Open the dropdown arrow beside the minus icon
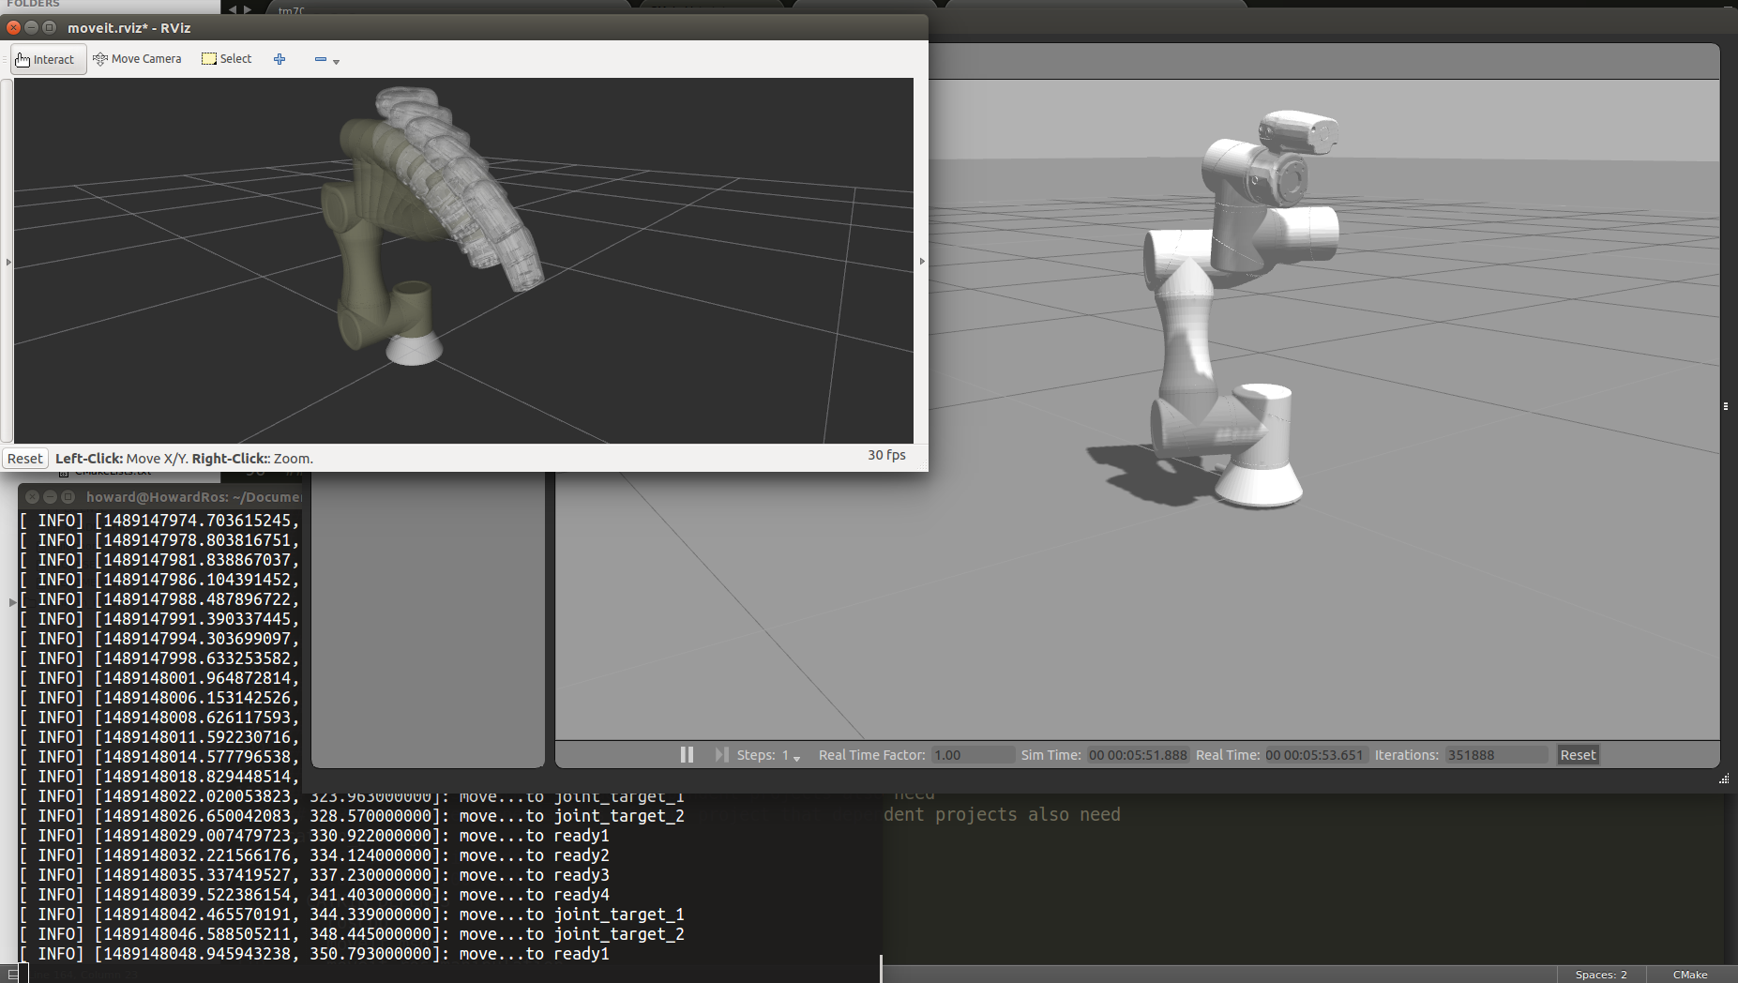The image size is (1738, 983). (x=337, y=62)
